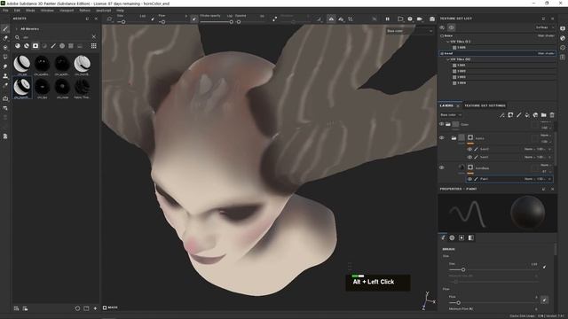
Task: Select the Clone stamp tool
Action: click(x=5, y=76)
